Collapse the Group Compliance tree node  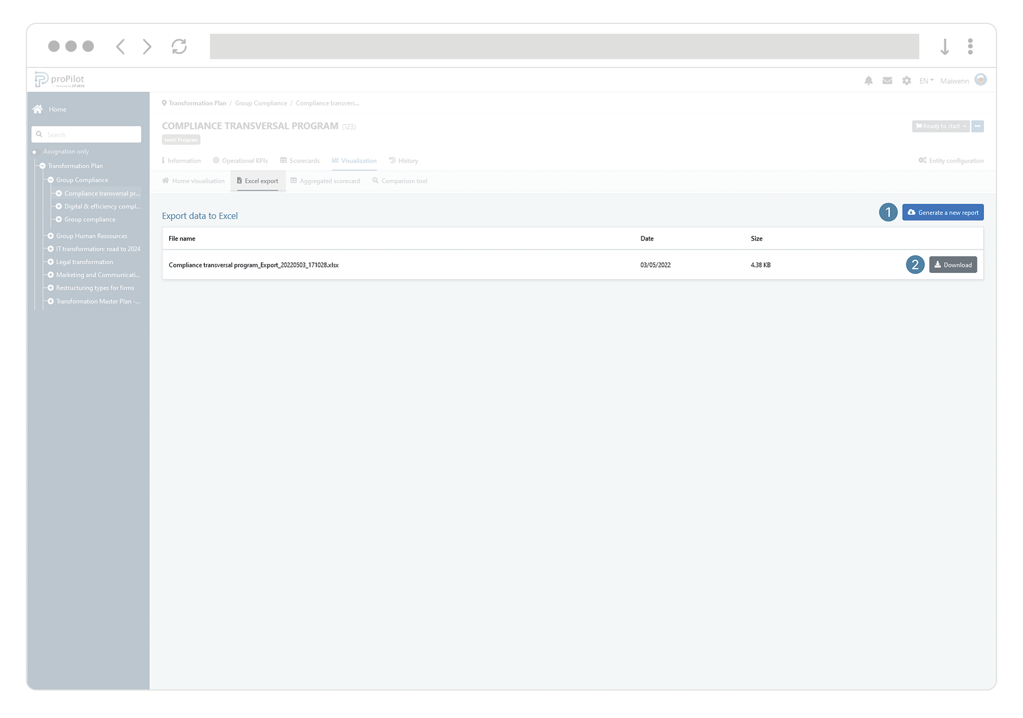pyautogui.click(x=51, y=180)
